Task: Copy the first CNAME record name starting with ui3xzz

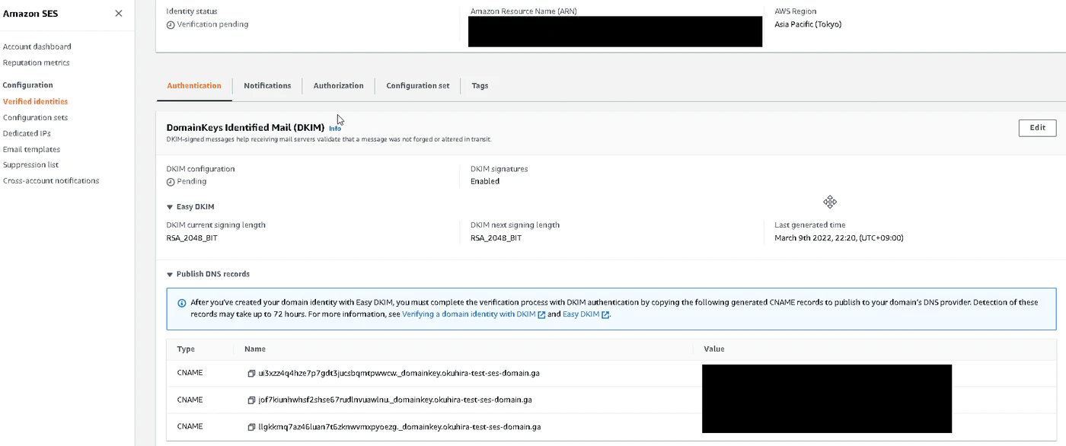Action: click(251, 374)
